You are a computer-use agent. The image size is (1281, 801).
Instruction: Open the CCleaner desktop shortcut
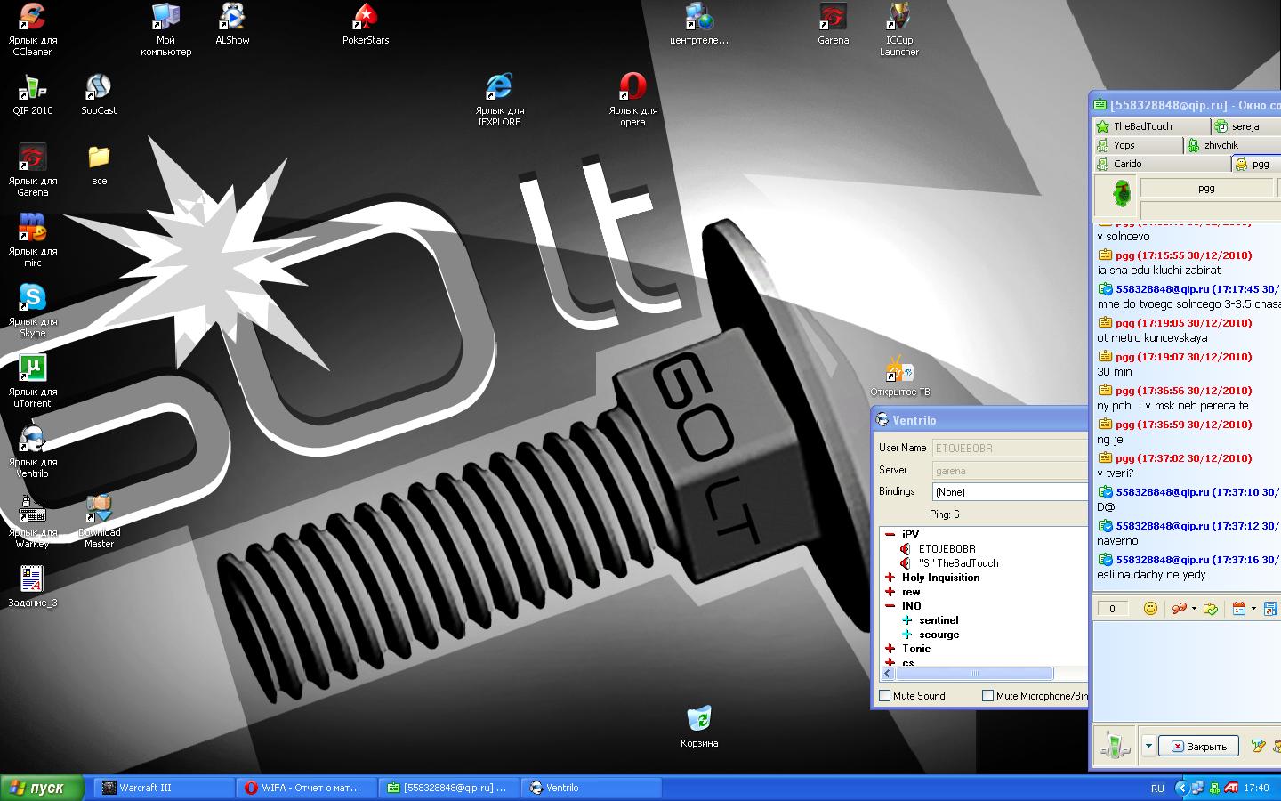click(x=32, y=29)
